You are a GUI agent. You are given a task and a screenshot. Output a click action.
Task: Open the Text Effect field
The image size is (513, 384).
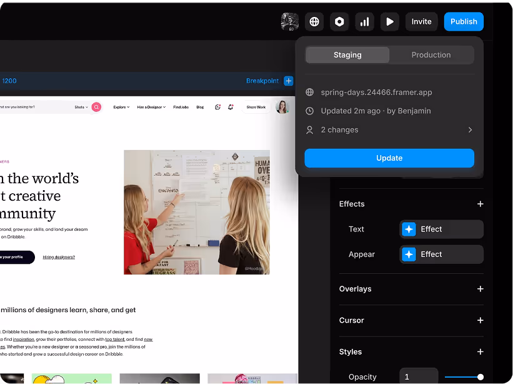tap(441, 229)
